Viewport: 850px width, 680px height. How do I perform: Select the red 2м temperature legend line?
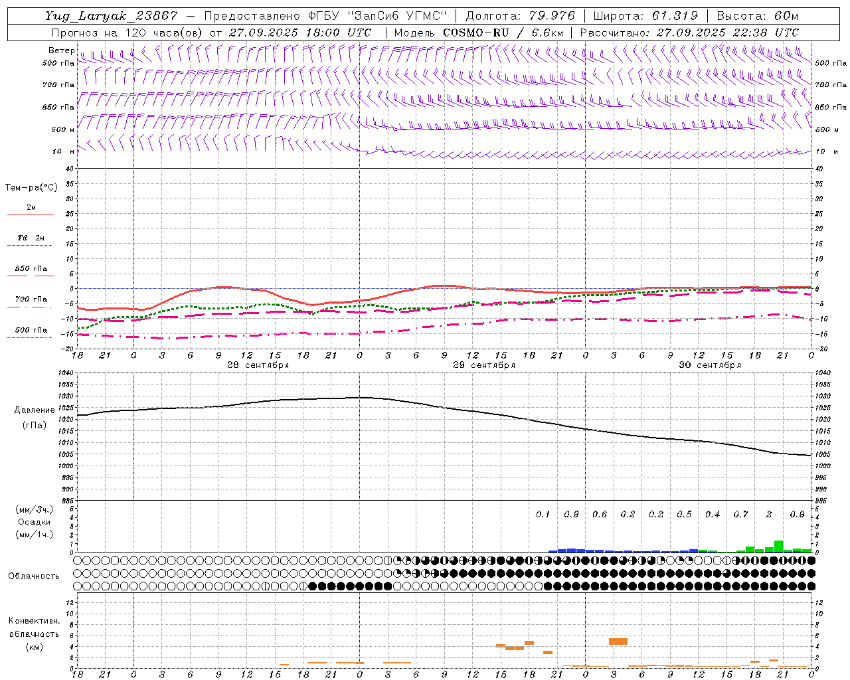(31, 214)
